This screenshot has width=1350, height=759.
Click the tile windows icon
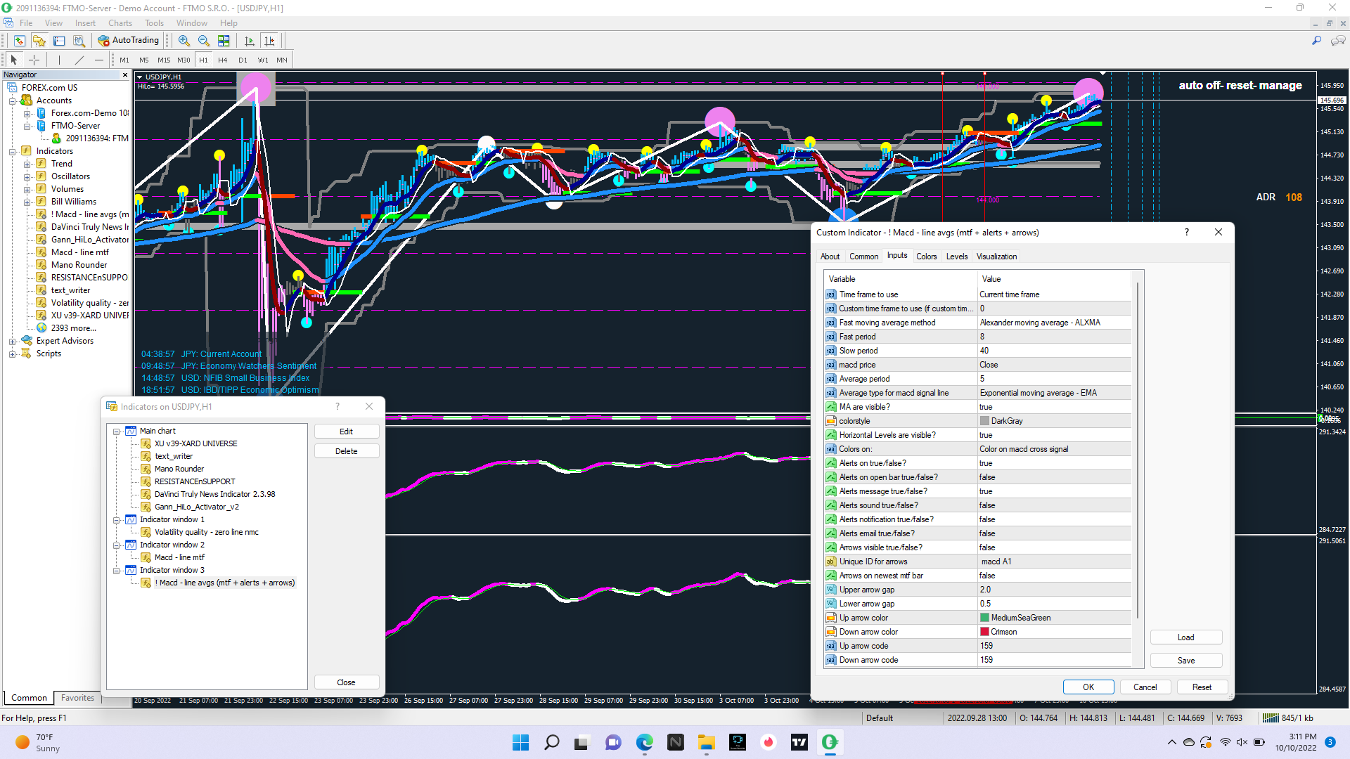click(x=224, y=41)
